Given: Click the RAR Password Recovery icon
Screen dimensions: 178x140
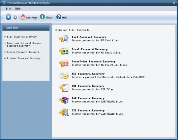Looking at the screenshot, I should point(64,100).
